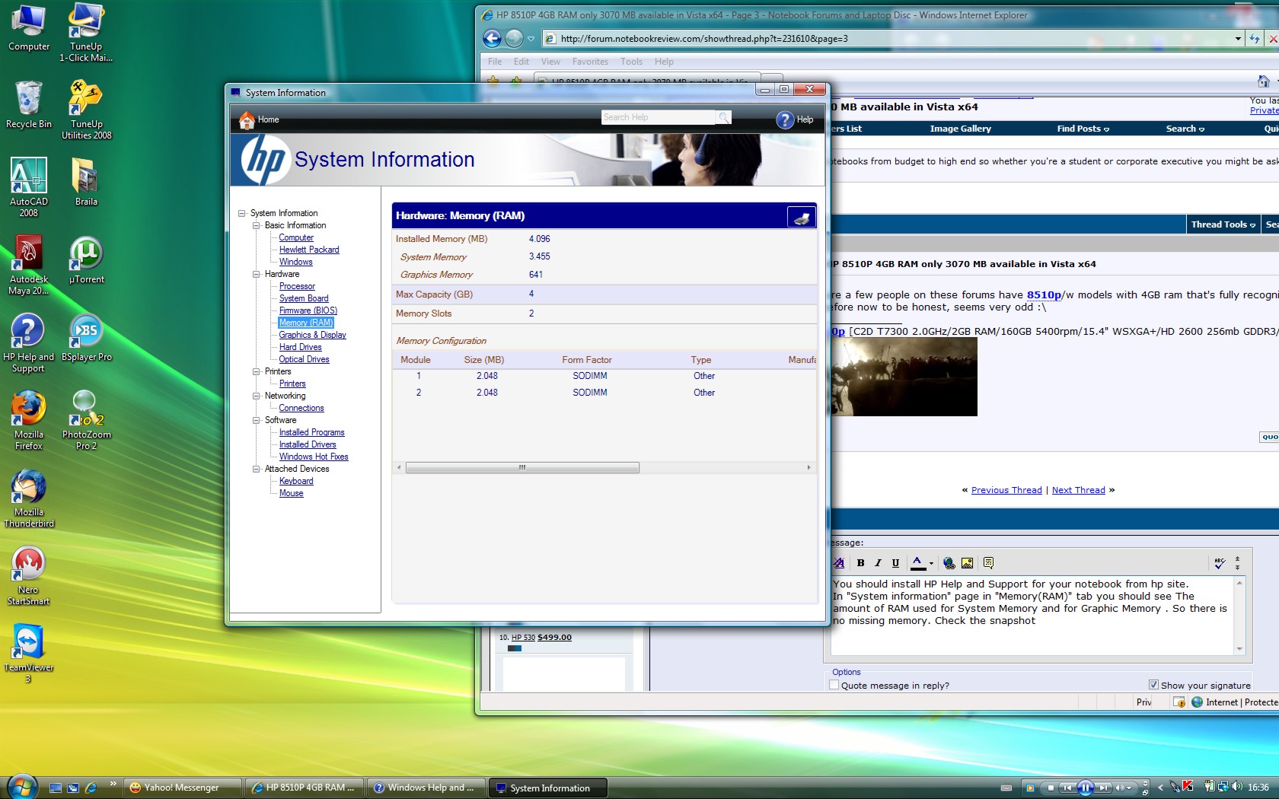Click the Show Desktop quick launch icon
The image size is (1279, 799).
(x=56, y=788)
